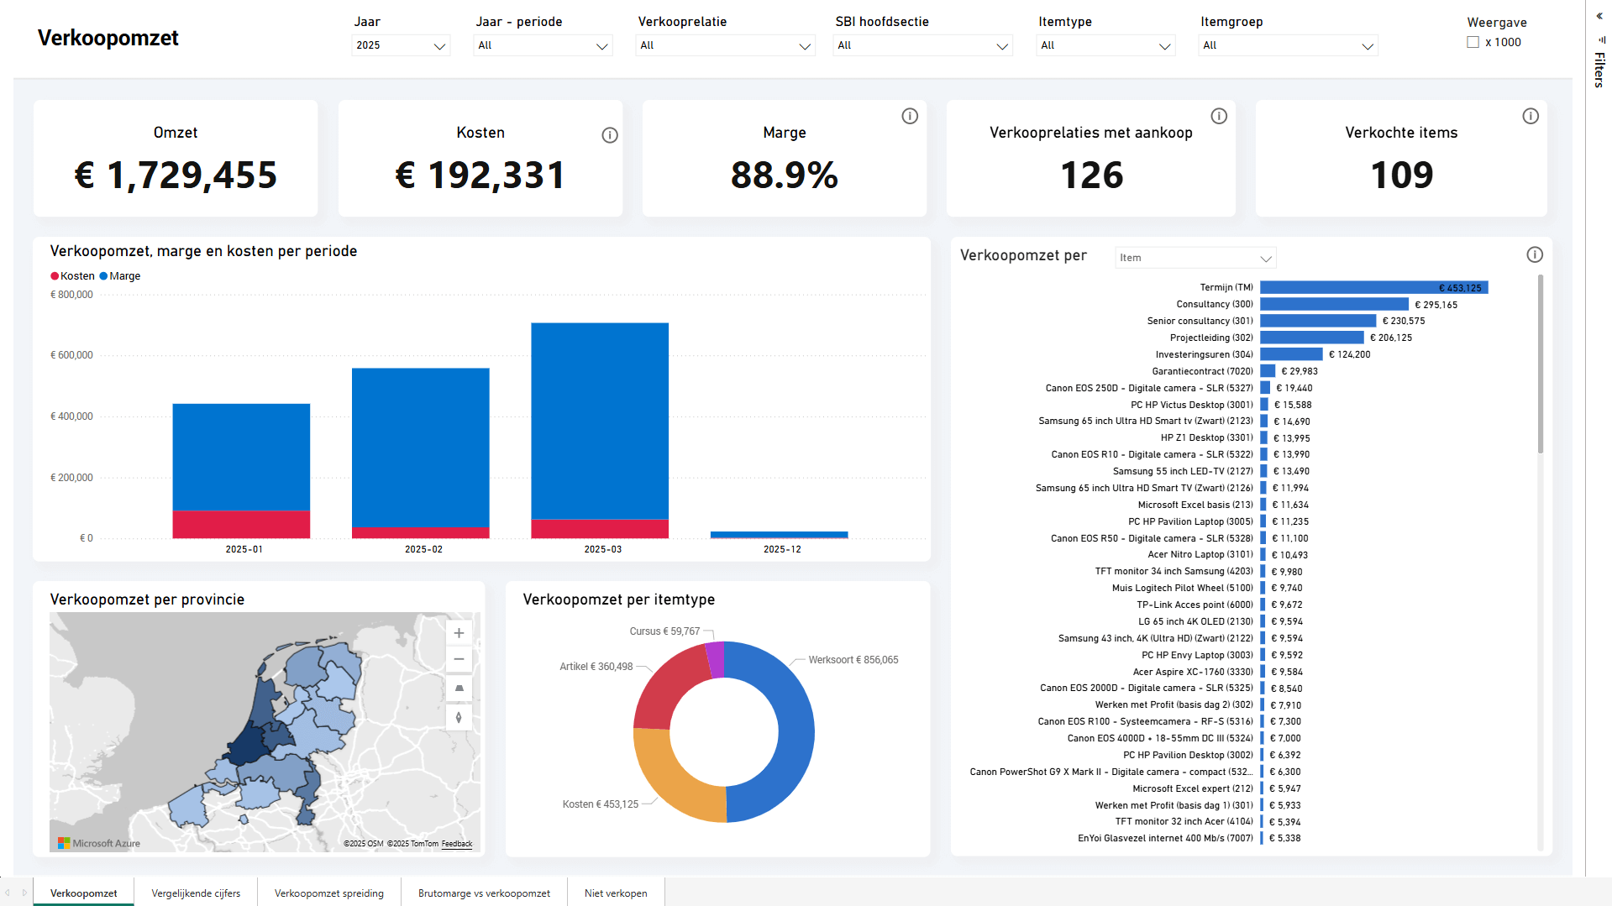1612x906 pixels.
Task: Open info icon on Marge card
Action: [910, 116]
